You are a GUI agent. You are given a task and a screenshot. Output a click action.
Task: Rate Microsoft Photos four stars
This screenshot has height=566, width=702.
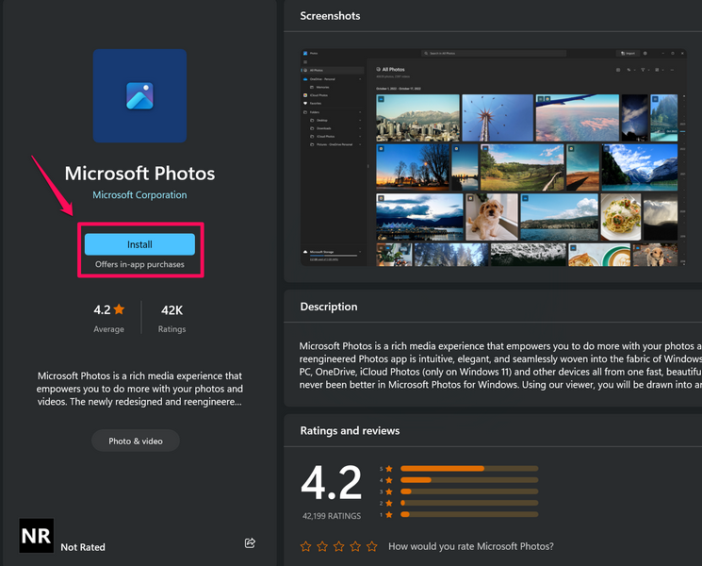click(355, 546)
